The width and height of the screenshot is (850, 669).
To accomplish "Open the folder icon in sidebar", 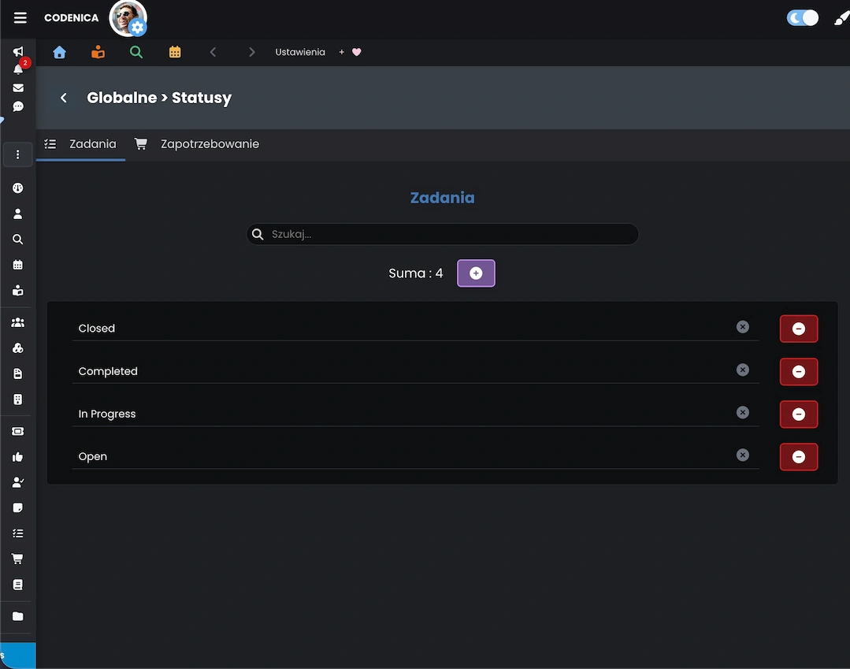I will click(18, 616).
